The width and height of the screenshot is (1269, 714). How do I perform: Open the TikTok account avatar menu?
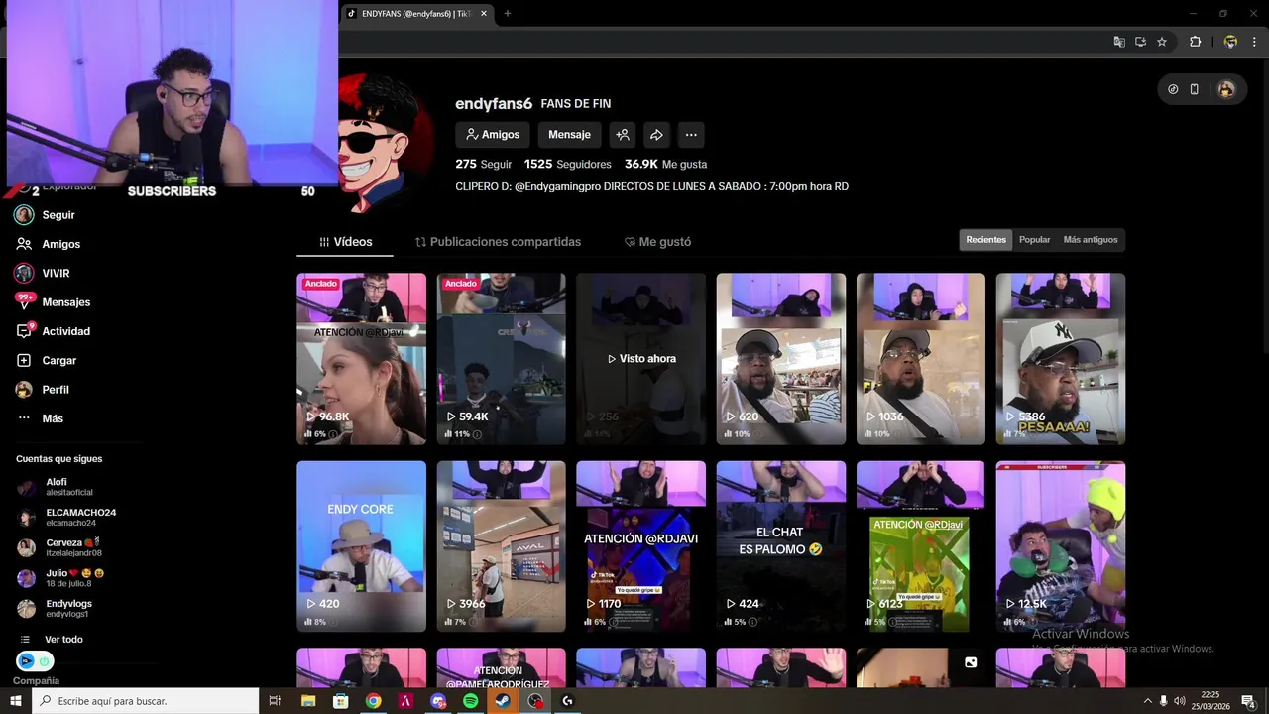[x=1226, y=89]
